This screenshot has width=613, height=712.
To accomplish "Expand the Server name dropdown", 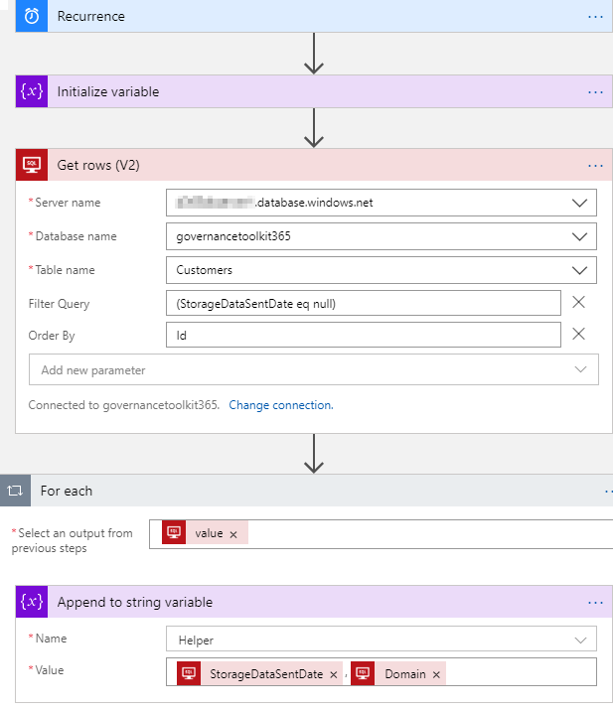I will (x=580, y=203).
